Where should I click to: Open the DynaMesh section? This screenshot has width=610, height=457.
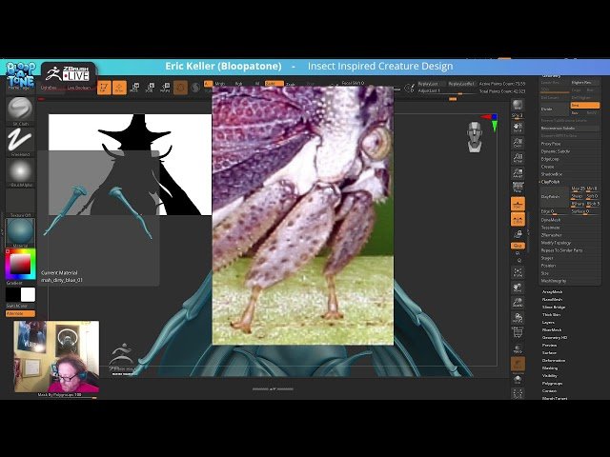pyautogui.click(x=551, y=220)
